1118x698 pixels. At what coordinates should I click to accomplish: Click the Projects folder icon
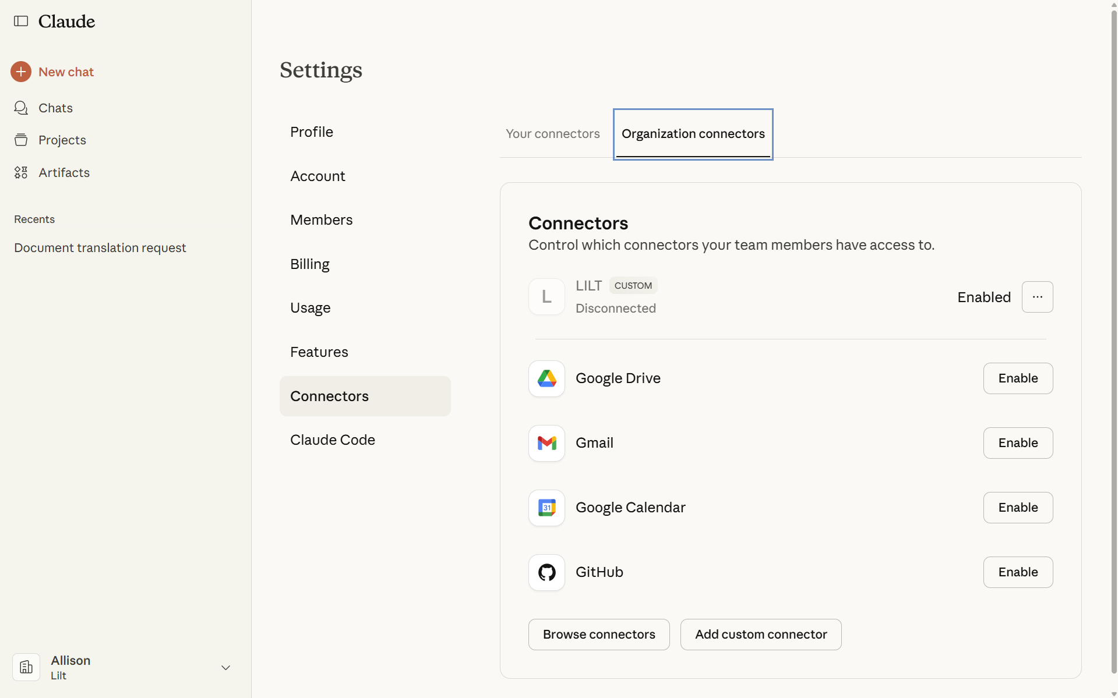[x=21, y=140]
